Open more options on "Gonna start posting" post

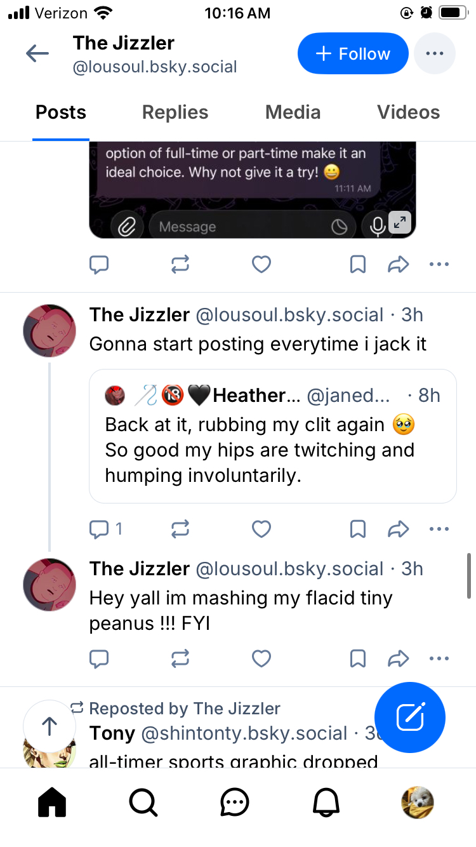coord(439,529)
